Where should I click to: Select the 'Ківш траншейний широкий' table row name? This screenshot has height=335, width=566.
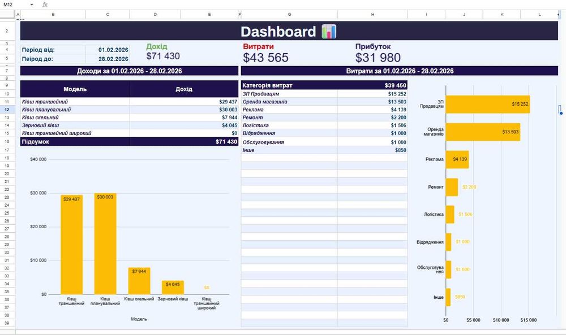point(75,133)
